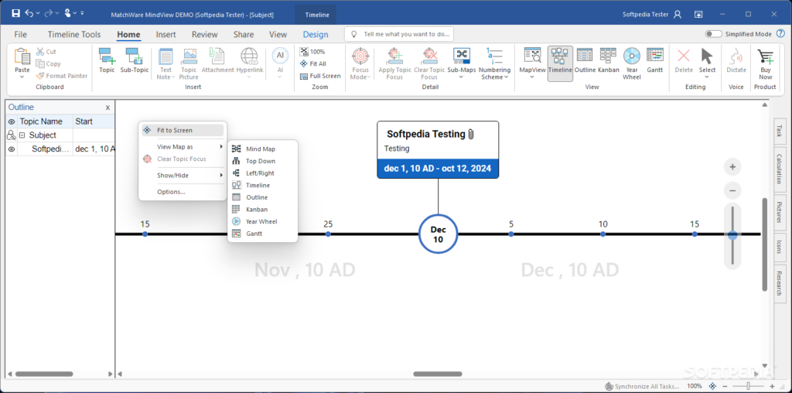Click the Cut scissors icon
This screenshot has height=393, width=792.
(40, 52)
